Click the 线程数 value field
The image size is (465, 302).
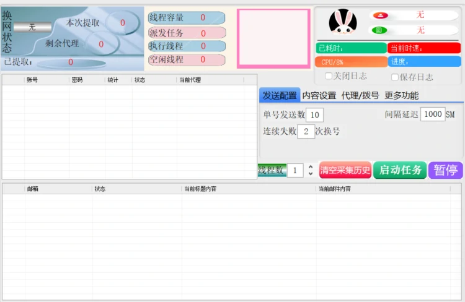pyautogui.click(x=295, y=170)
